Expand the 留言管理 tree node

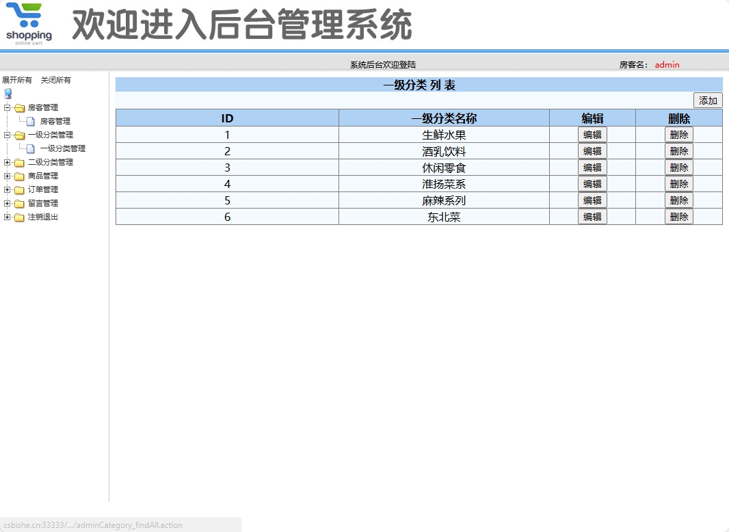pyautogui.click(x=7, y=203)
